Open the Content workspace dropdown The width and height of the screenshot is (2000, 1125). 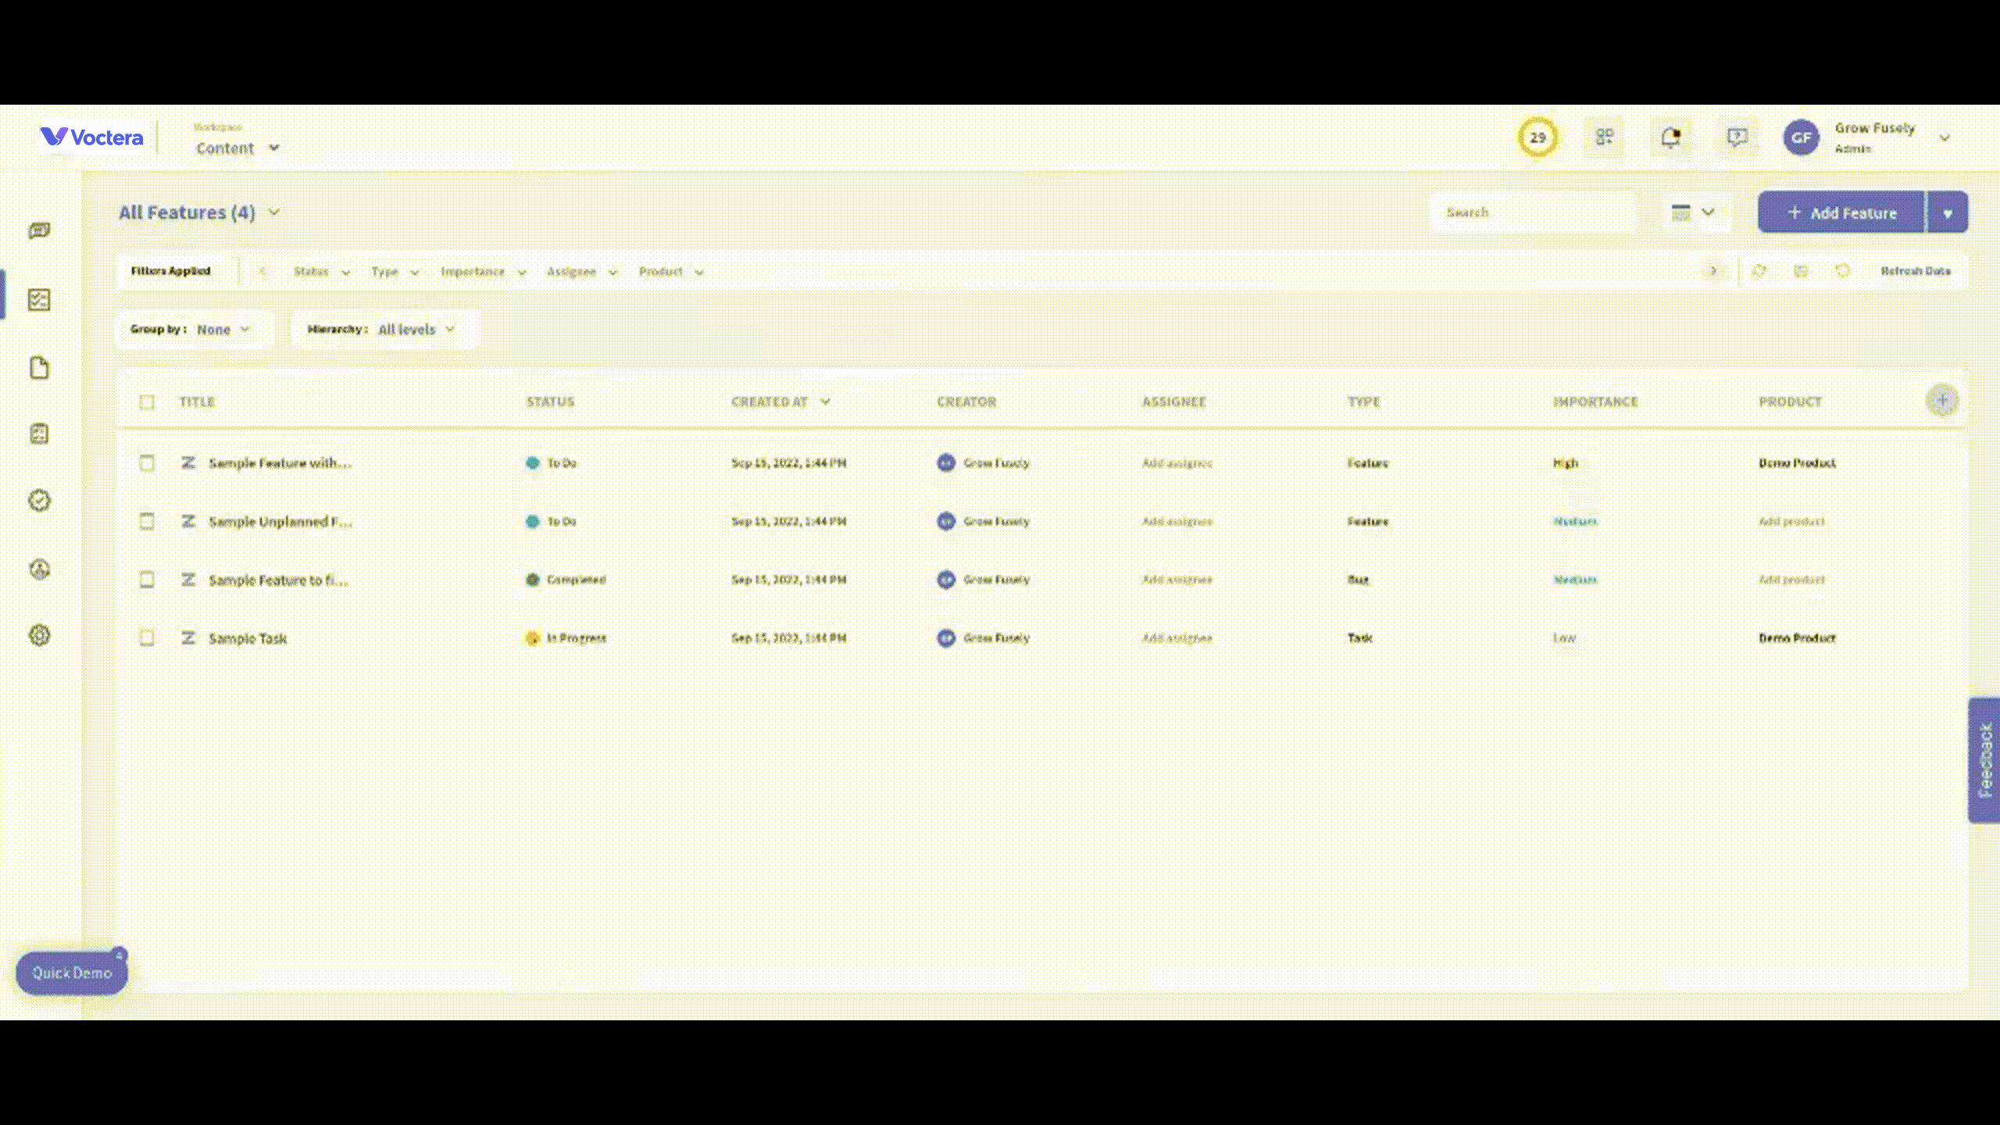click(x=237, y=148)
